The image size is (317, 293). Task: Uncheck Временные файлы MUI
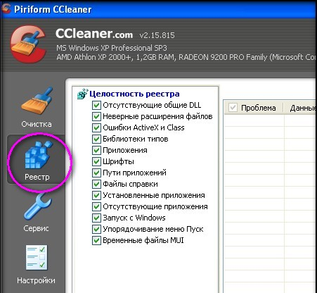(96, 240)
